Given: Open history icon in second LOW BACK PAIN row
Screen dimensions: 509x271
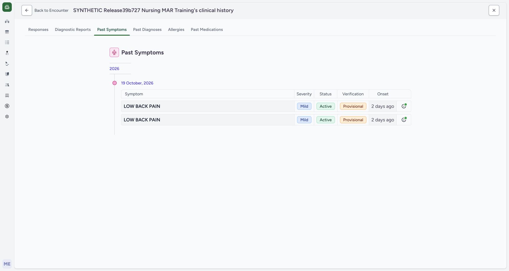Looking at the screenshot, I should click(x=404, y=120).
